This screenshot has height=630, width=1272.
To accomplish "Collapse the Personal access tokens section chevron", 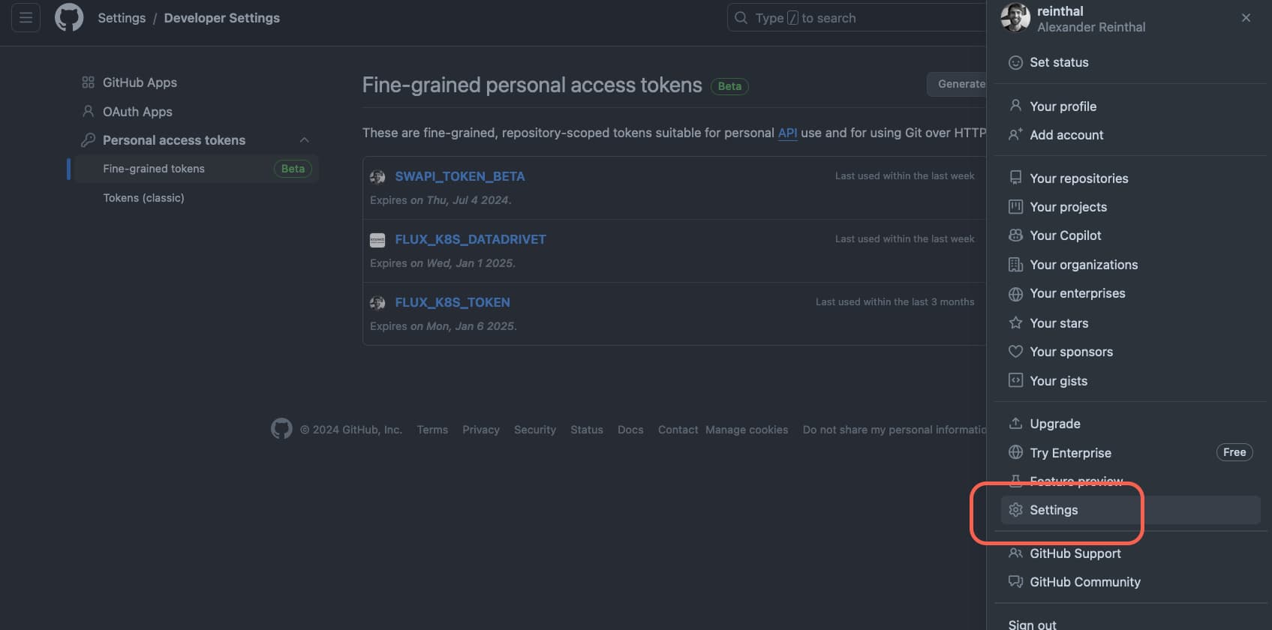I will (304, 140).
